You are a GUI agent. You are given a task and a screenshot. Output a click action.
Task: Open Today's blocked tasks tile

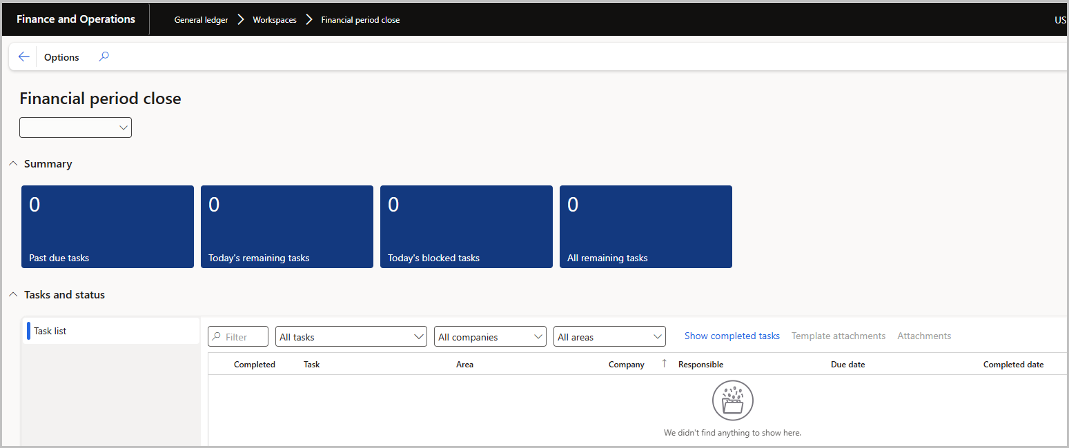tap(467, 226)
